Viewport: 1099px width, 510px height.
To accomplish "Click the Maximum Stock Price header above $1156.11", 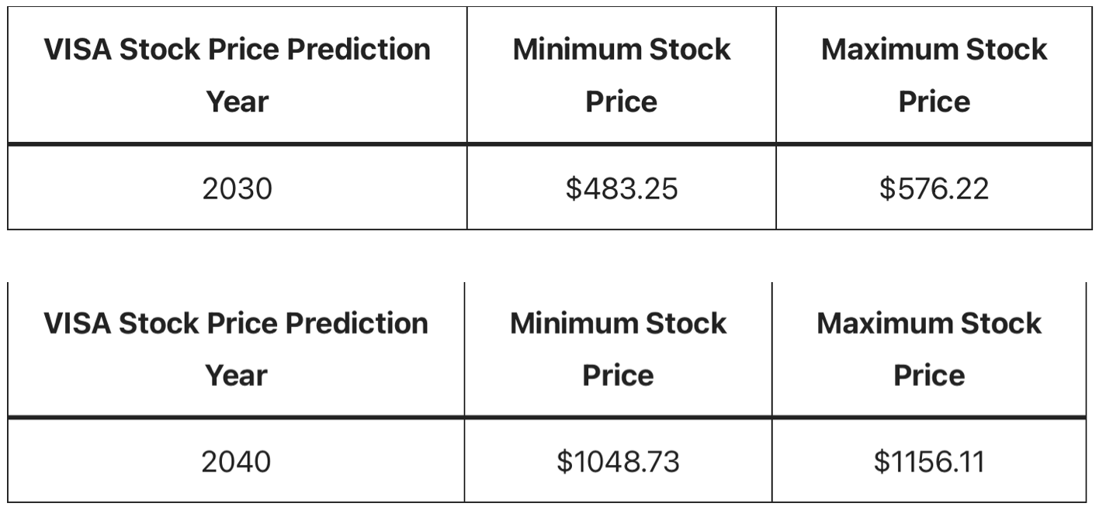I will 929,349.
